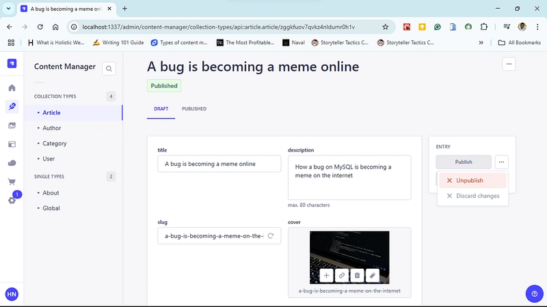The image size is (547, 307).
Task: Open 'Types of content m...' bookmark
Action: (x=179, y=42)
